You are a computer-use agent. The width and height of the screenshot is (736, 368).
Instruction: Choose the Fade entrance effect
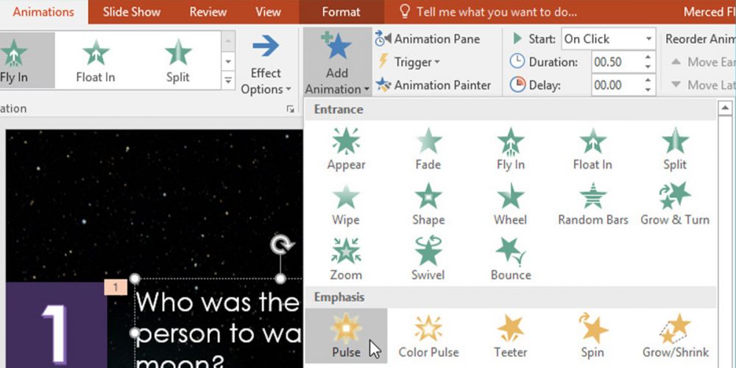[x=428, y=148]
